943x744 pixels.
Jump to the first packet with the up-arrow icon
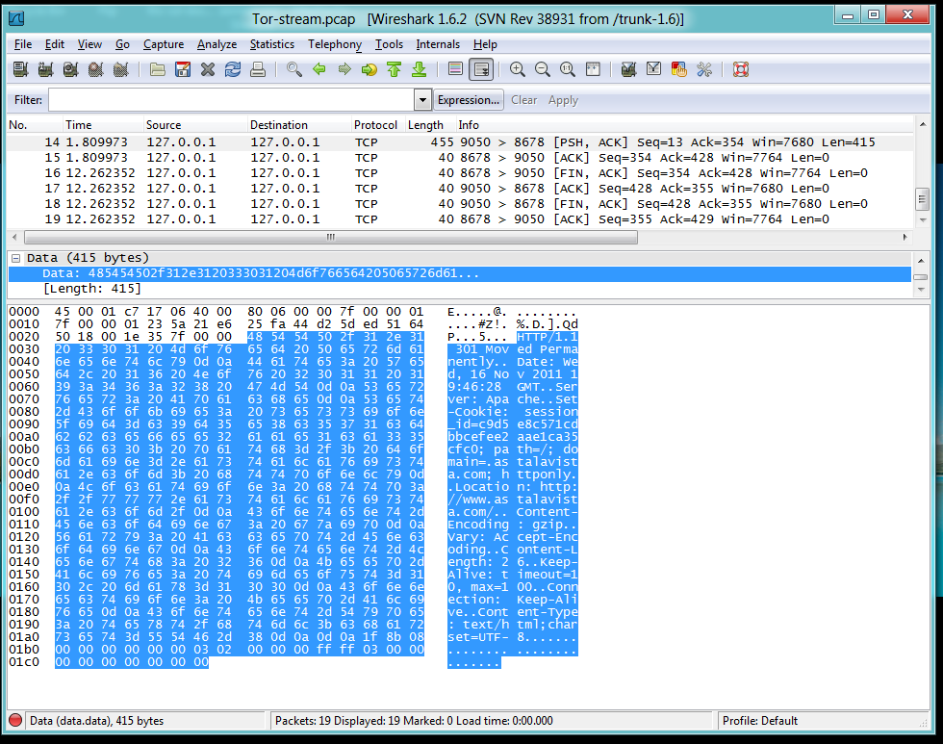394,69
